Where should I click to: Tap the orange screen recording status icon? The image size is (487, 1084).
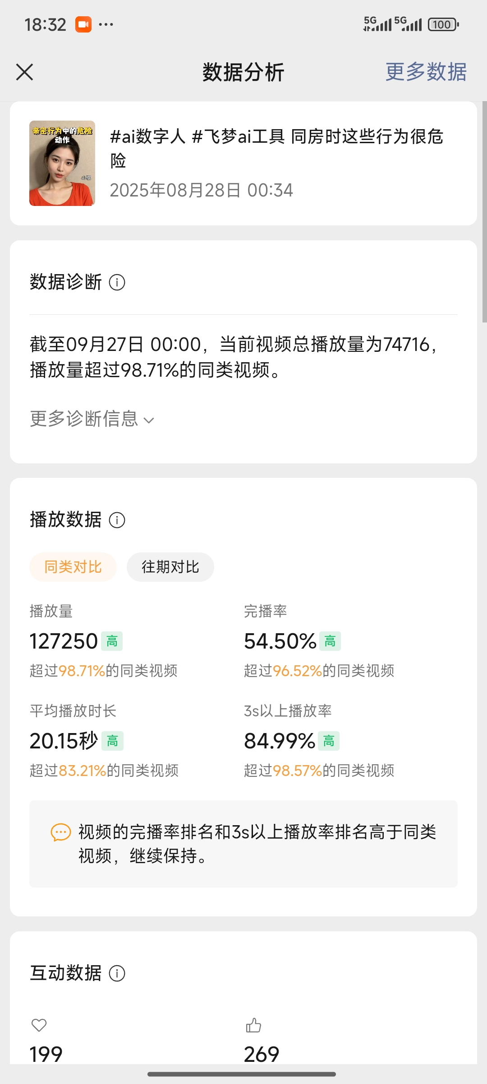tap(83, 24)
